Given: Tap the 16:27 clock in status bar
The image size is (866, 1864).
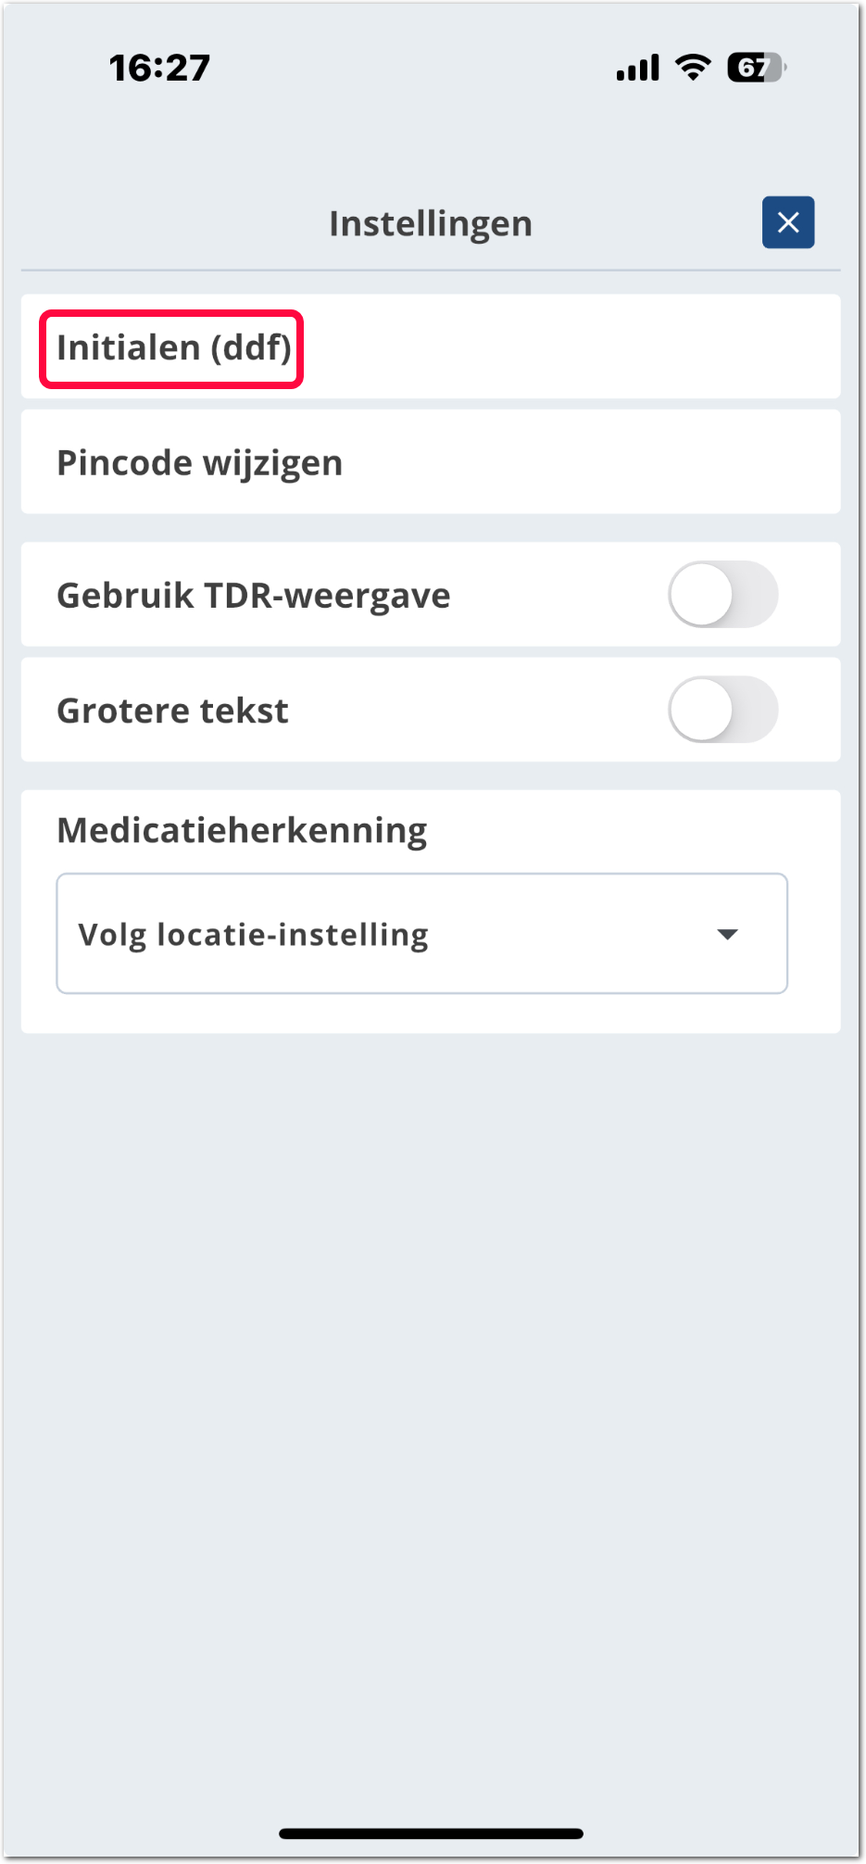Looking at the screenshot, I should [159, 68].
